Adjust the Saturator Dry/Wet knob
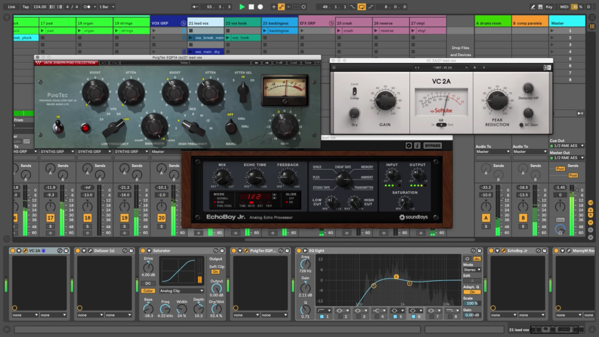The height and width of the screenshot is (337, 599). point(216,309)
